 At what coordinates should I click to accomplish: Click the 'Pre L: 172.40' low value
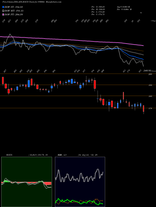tap(98, 12)
